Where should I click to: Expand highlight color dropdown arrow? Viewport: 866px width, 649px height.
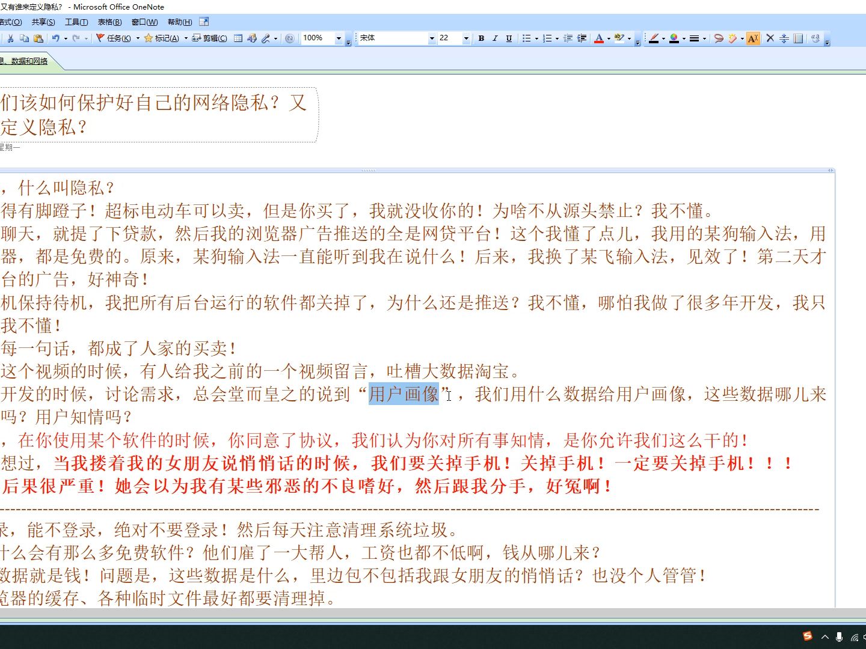pos(630,38)
